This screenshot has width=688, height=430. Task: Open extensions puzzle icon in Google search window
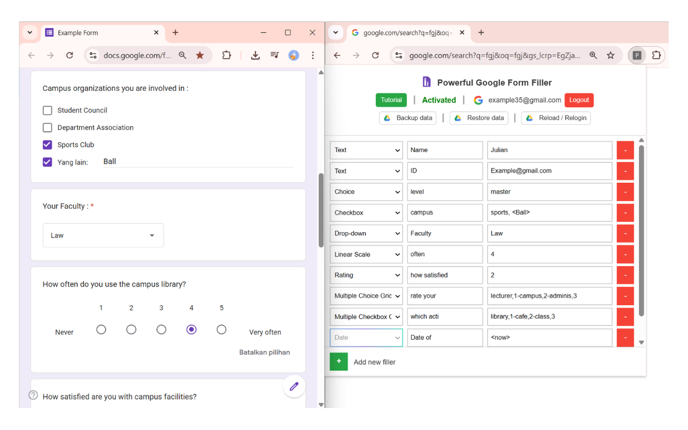coord(656,55)
